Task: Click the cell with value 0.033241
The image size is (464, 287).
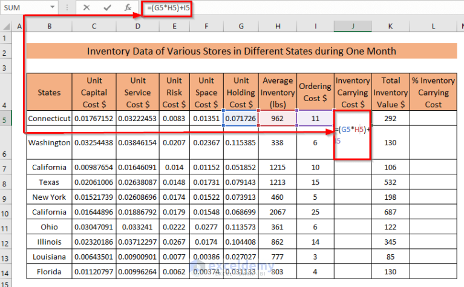Action: 137,227
